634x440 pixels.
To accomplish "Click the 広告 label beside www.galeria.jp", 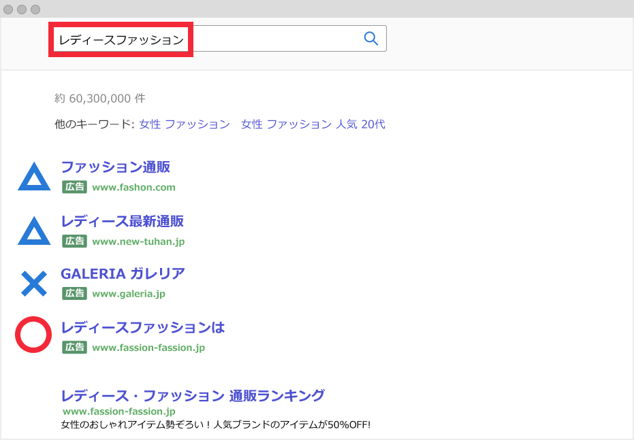I will pyautogui.click(x=74, y=294).
